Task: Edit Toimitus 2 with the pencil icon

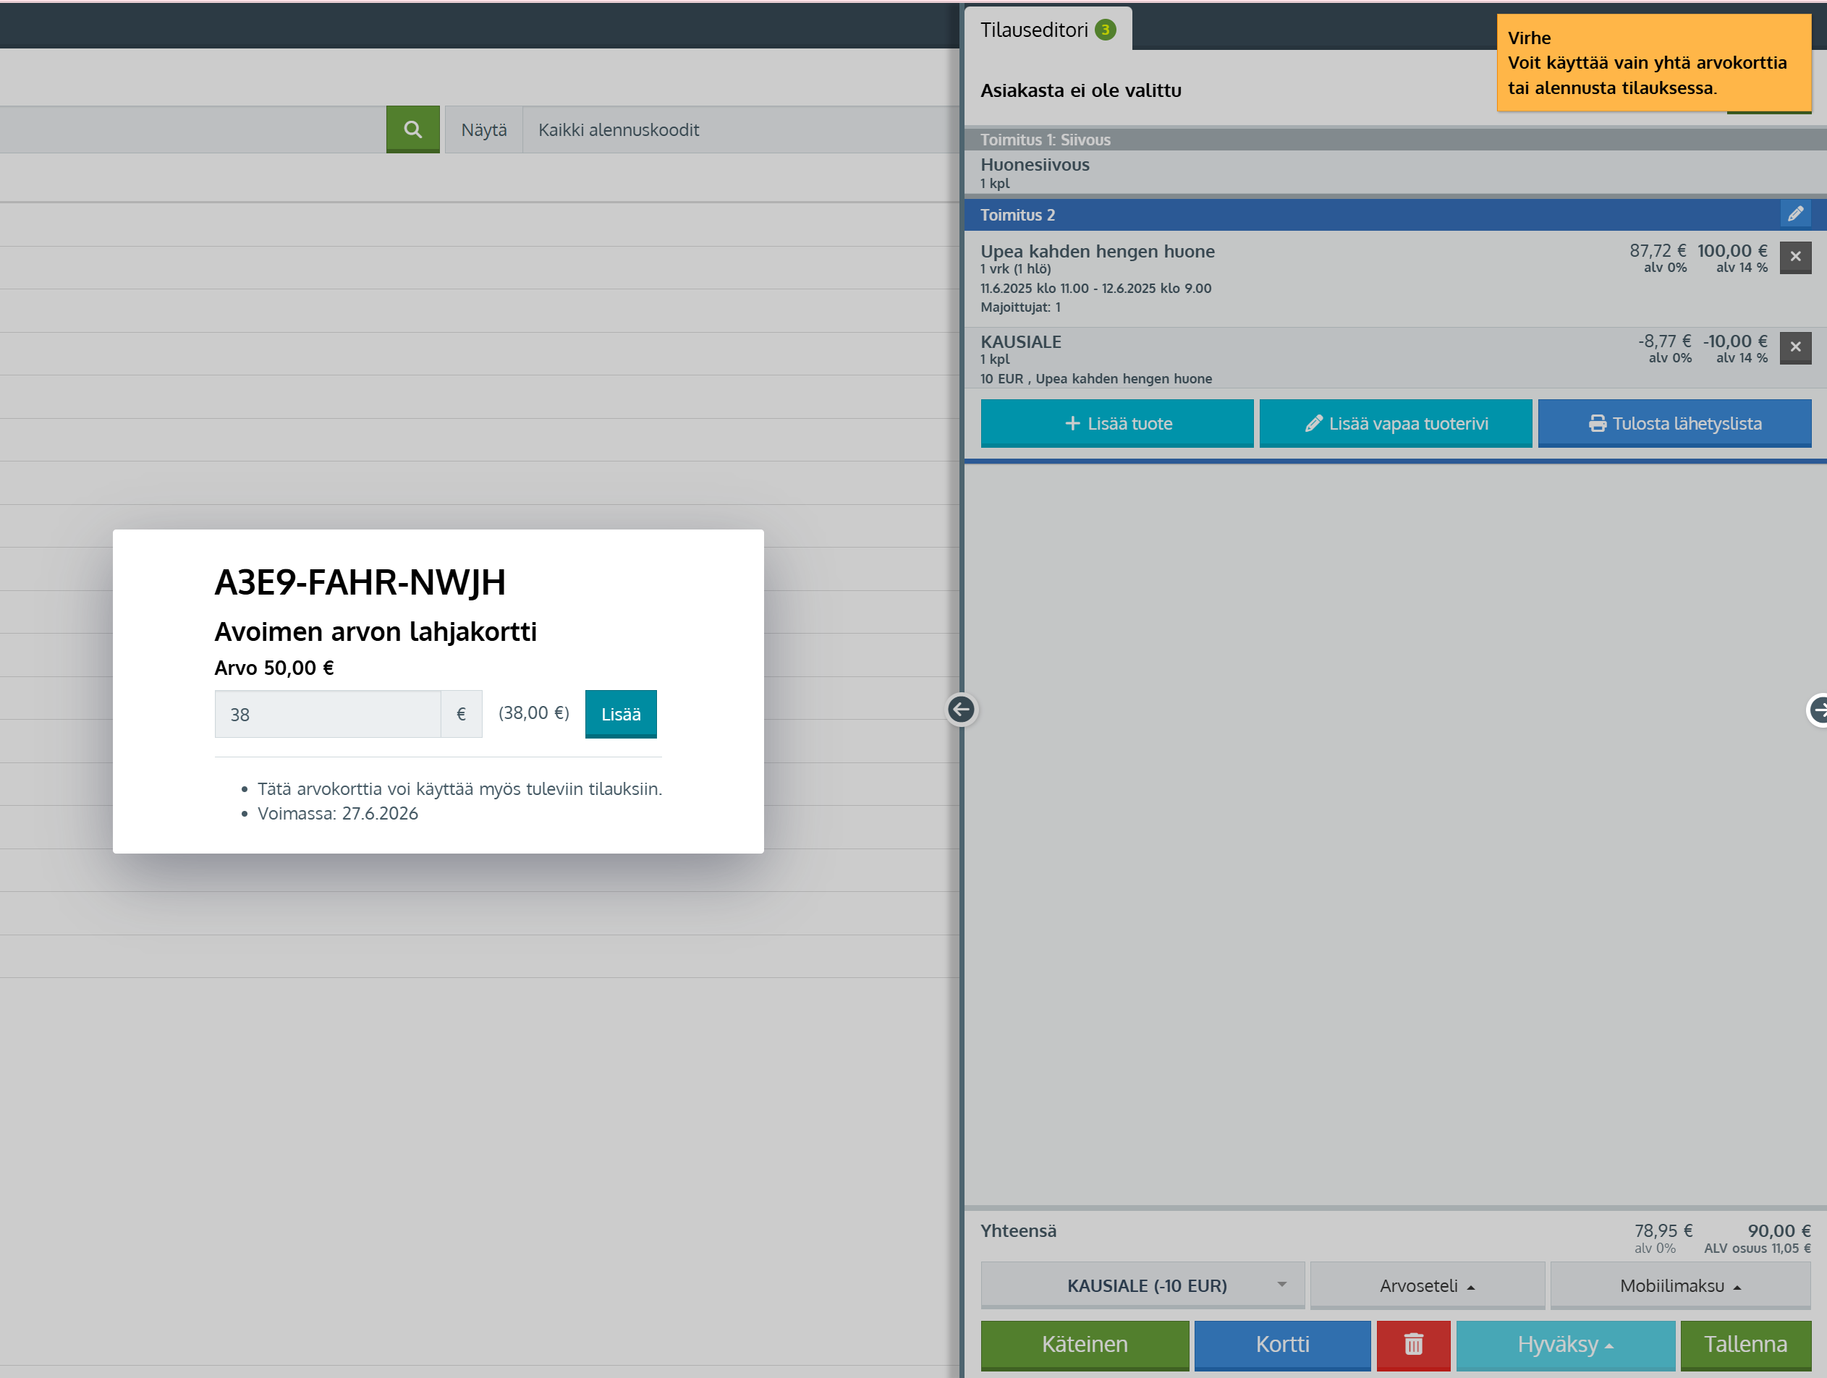Action: click(1794, 215)
